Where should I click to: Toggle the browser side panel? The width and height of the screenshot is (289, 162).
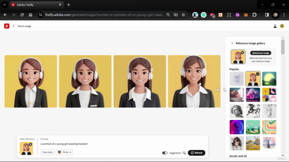267,15
